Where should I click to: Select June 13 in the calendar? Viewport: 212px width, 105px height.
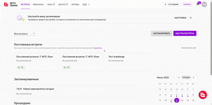point(182,100)
